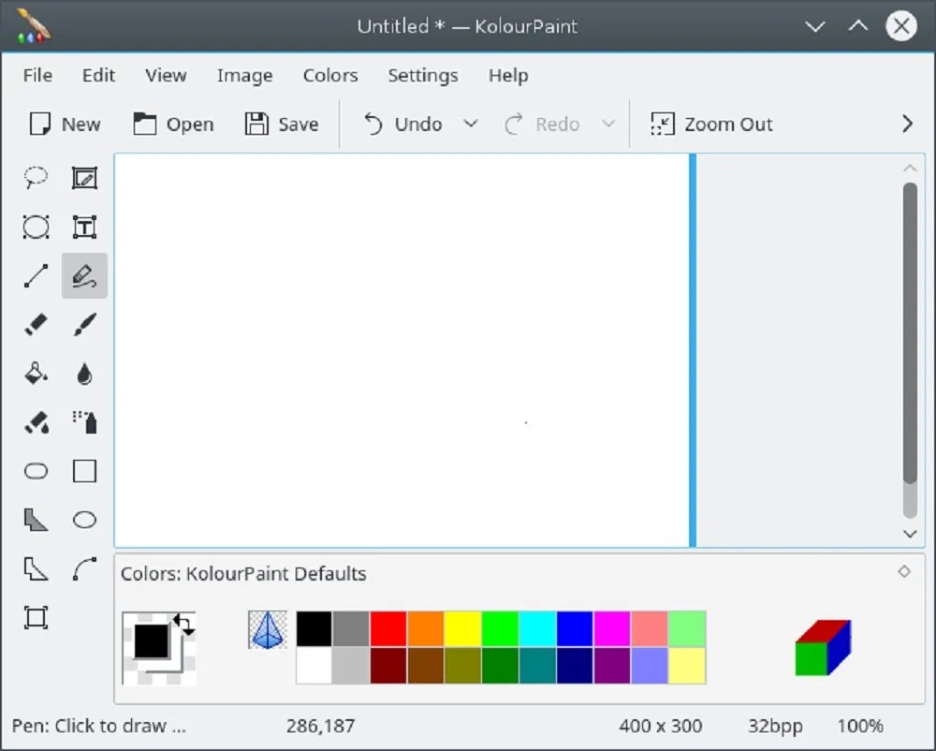The image size is (936, 751).
Task: Open the Redo history dropdown arrow
Action: coord(608,125)
